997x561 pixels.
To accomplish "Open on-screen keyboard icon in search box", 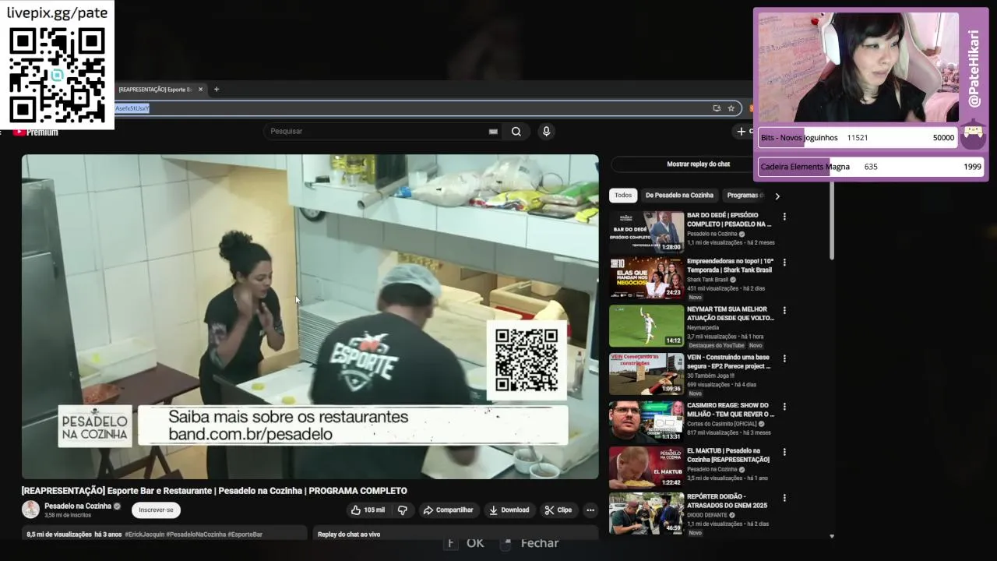I will click(493, 132).
